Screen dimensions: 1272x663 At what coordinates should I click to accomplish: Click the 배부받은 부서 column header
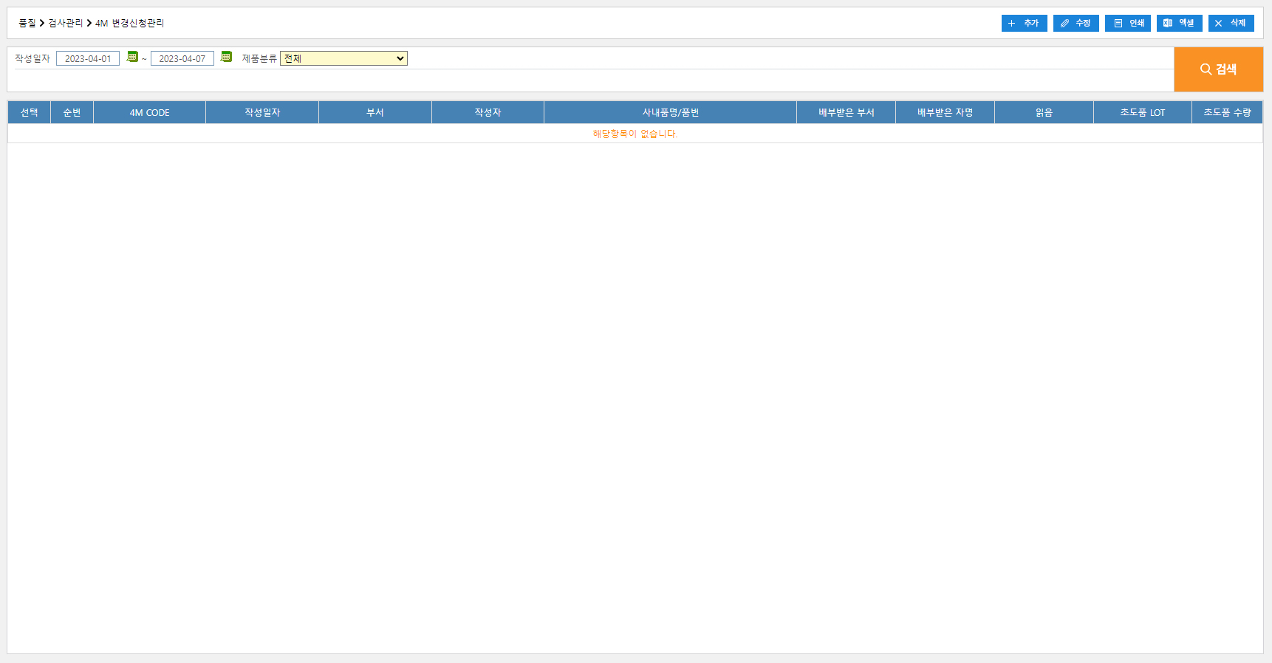(x=846, y=112)
